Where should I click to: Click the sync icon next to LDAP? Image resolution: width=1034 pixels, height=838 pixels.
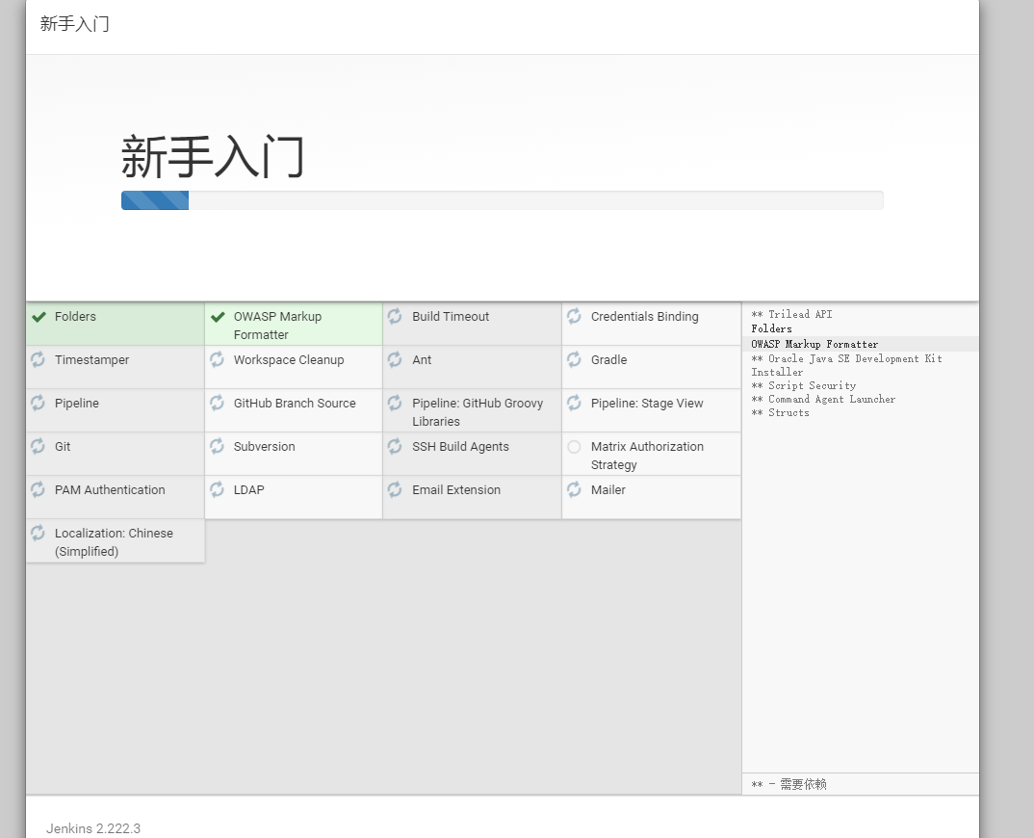click(x=217, y=489)
